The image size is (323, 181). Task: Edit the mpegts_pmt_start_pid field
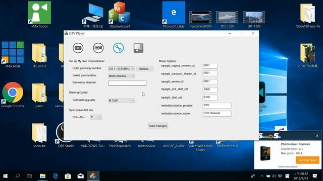[210, 89]
